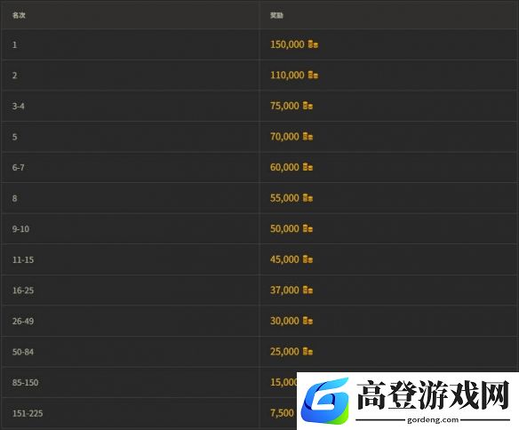Click the 7,500 reward value
The image size is (519, 430).
[282, 413]
